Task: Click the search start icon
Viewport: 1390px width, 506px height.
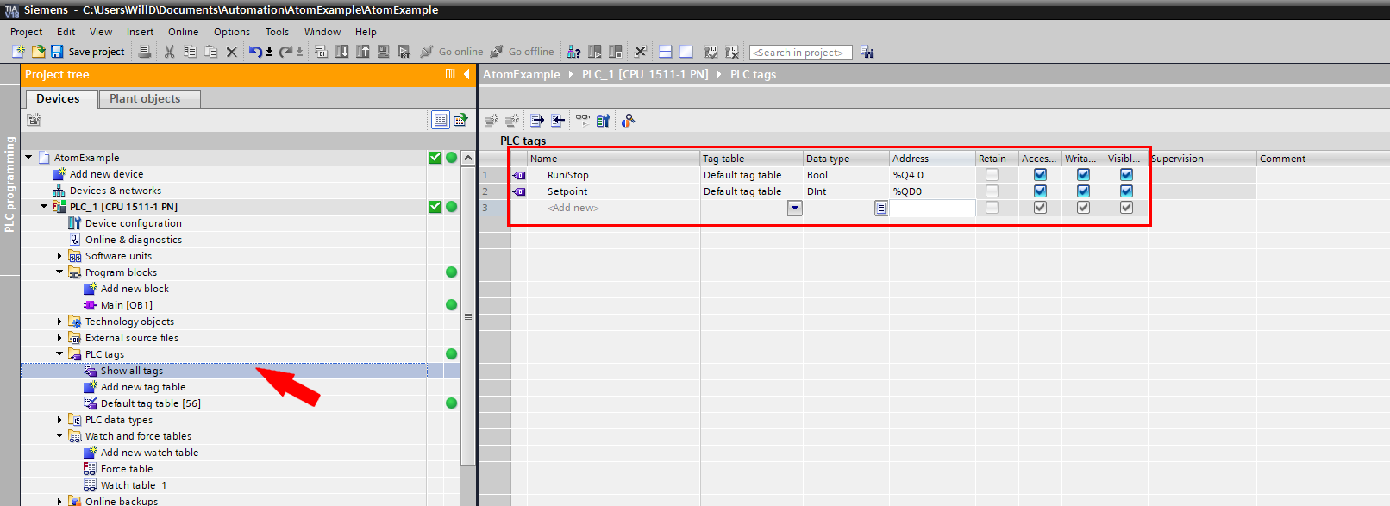Action: click(867, 52)
